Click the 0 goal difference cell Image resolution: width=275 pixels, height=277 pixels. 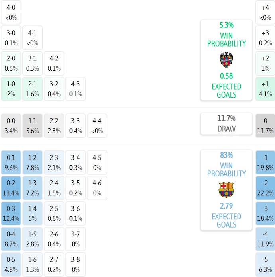click(x=265, y=125)
